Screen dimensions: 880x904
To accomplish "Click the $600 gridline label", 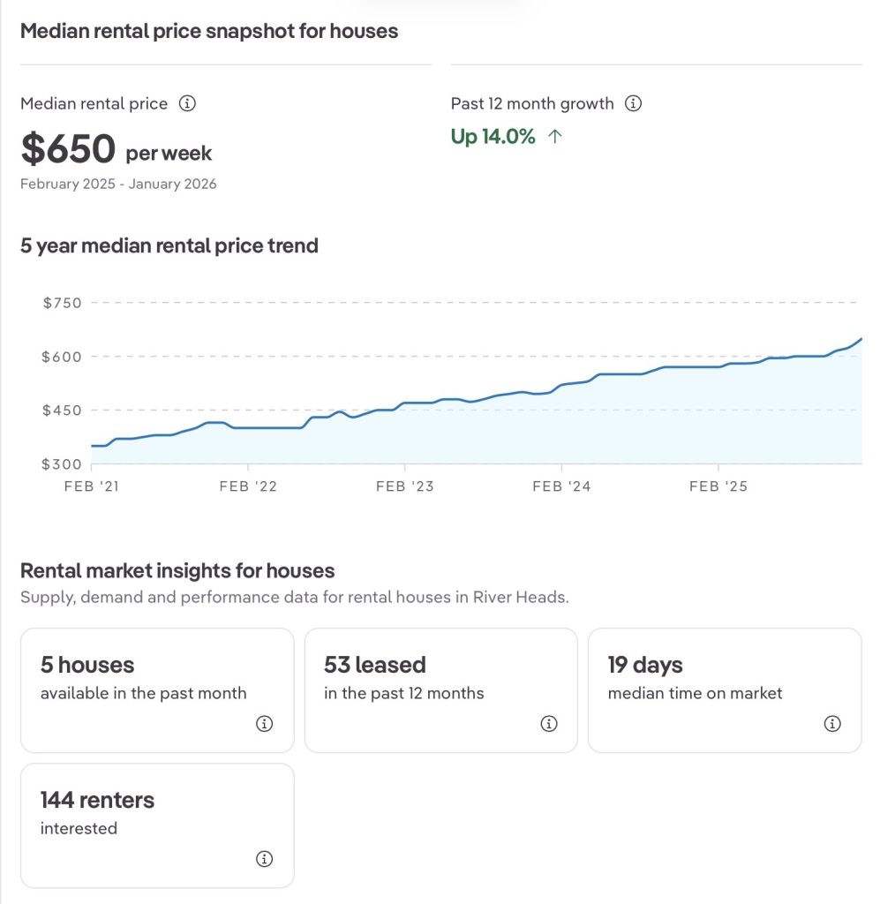I will pyautogui.click(x=62, y=357).
